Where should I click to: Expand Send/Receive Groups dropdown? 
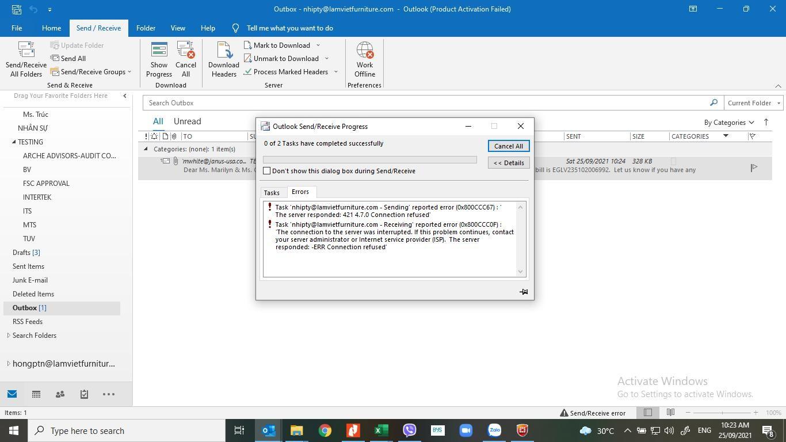click(129, 72)
